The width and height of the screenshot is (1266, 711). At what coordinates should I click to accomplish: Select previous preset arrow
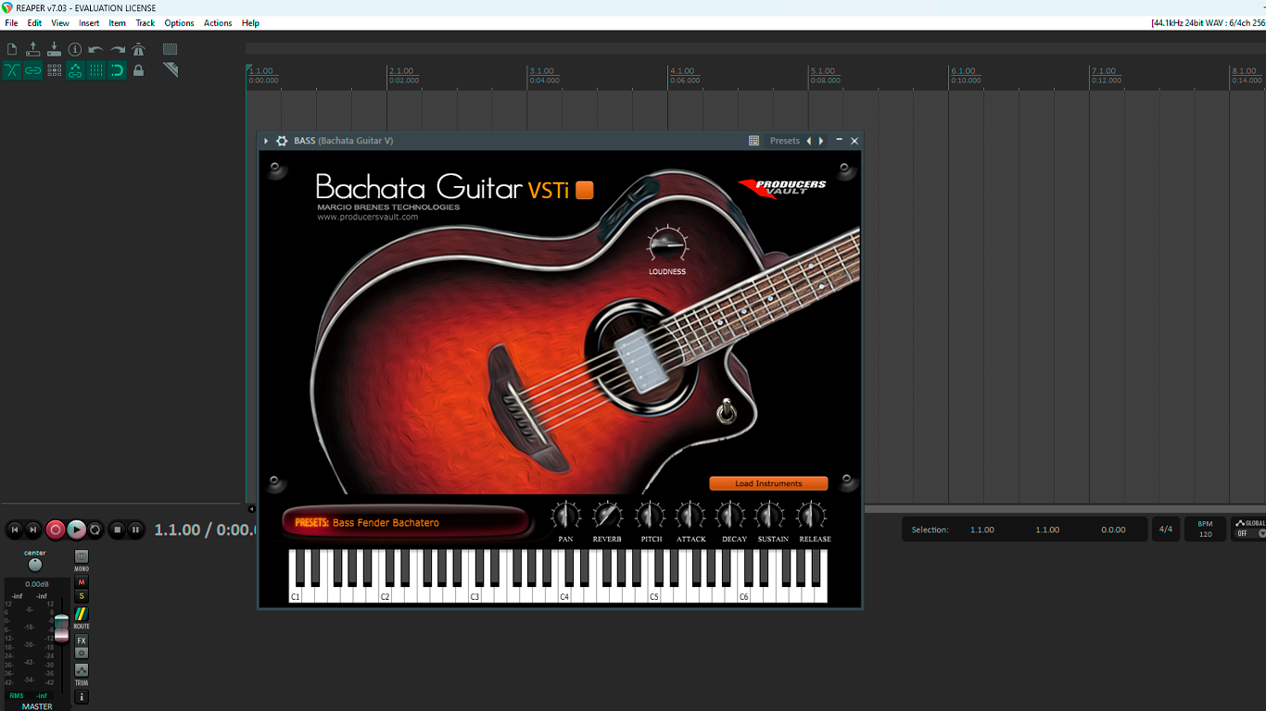(809, 141)
